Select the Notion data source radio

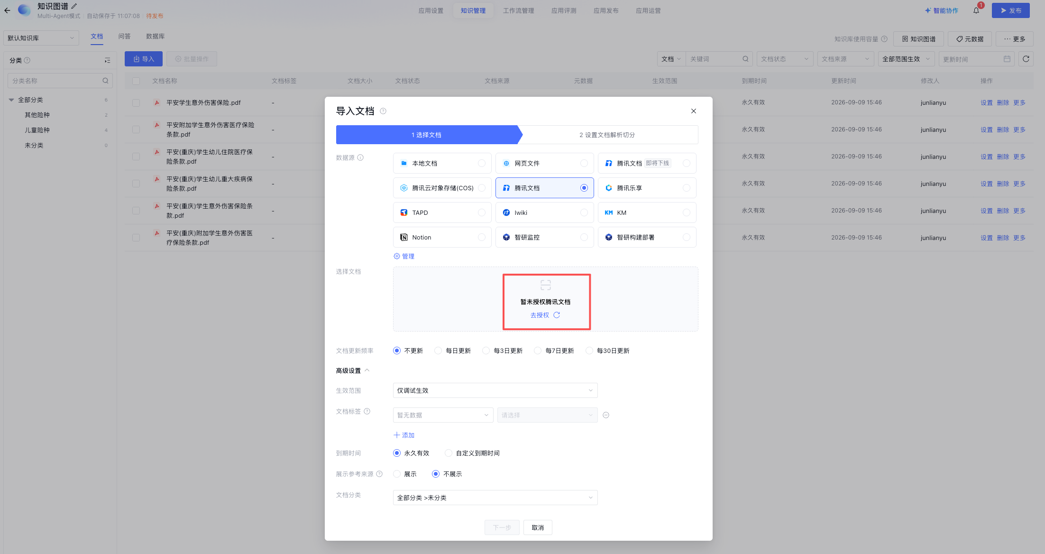click(482, 237)
